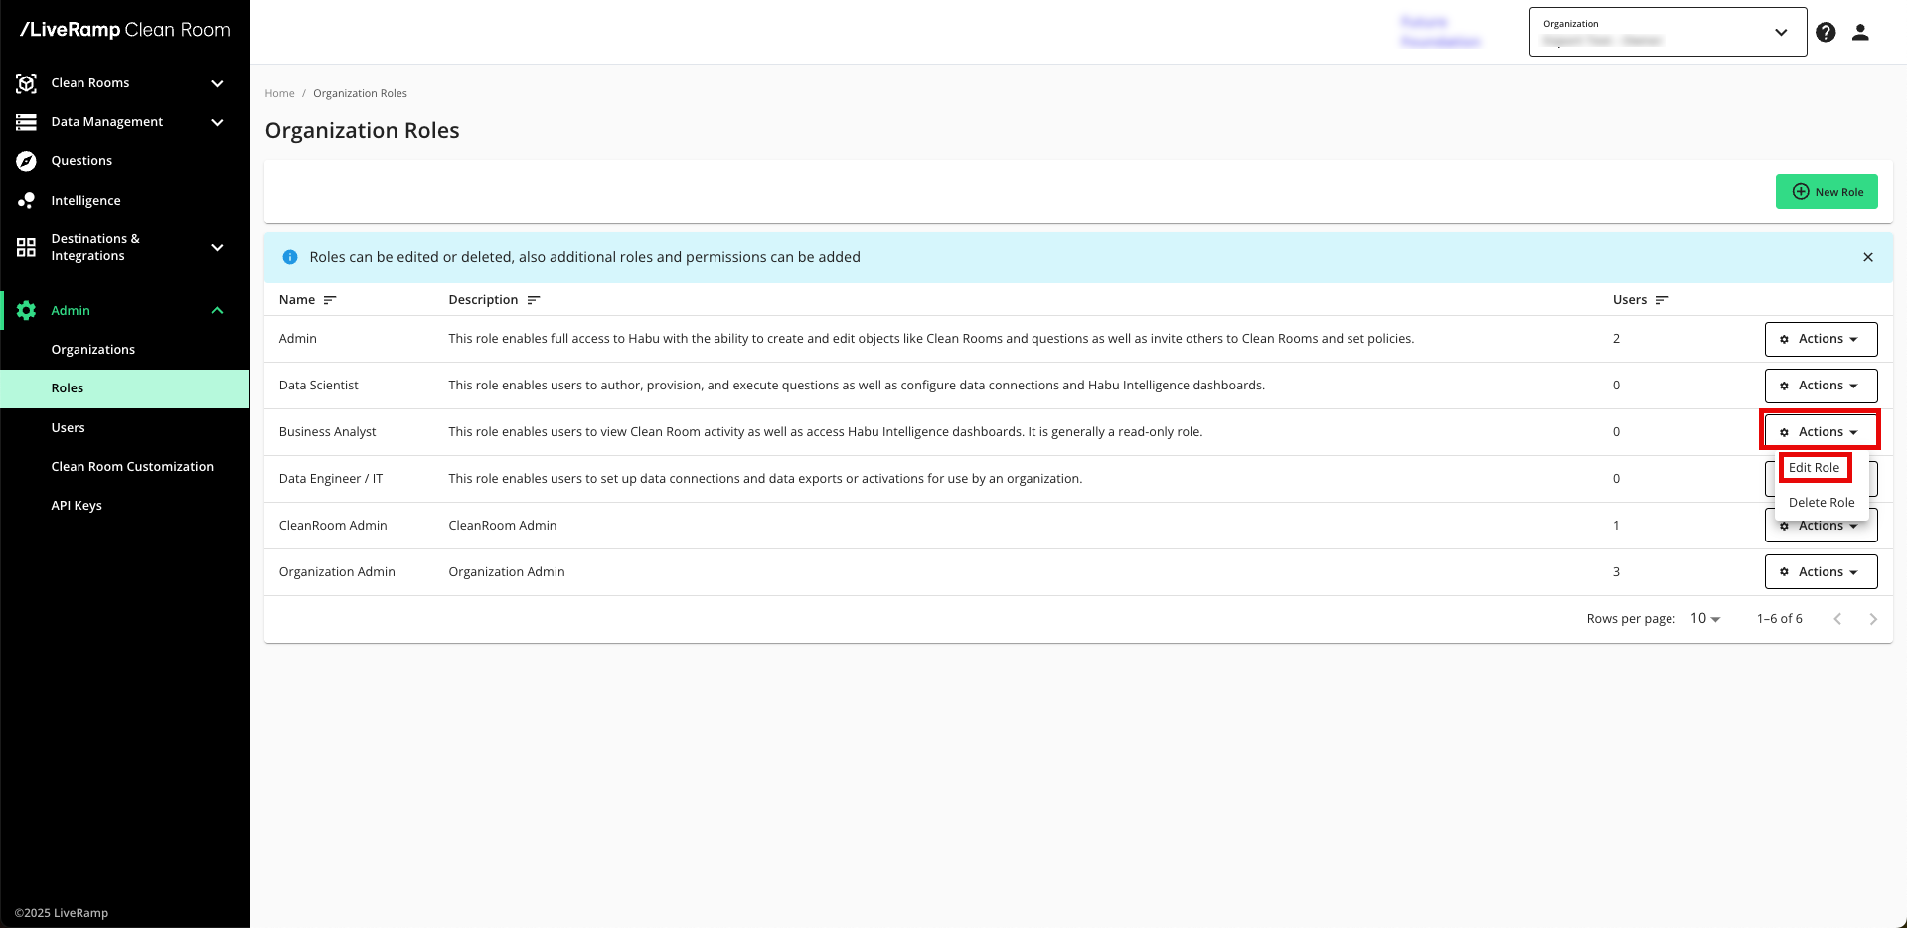Image resolution: width=1907 pixels, height=928 pixels.
Task: Open Users under Admin
Action: [69, 428]
